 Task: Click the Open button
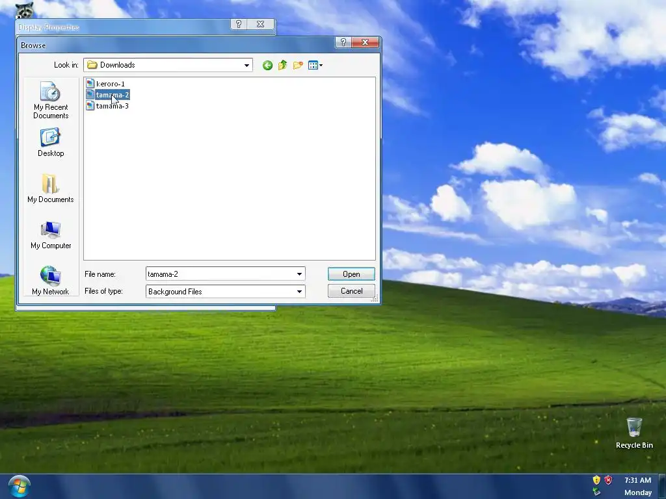point(351,274)
